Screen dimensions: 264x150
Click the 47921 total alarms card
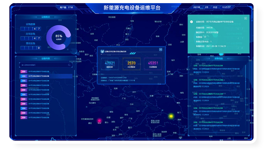pyautogui.click(x=110, y=64)
